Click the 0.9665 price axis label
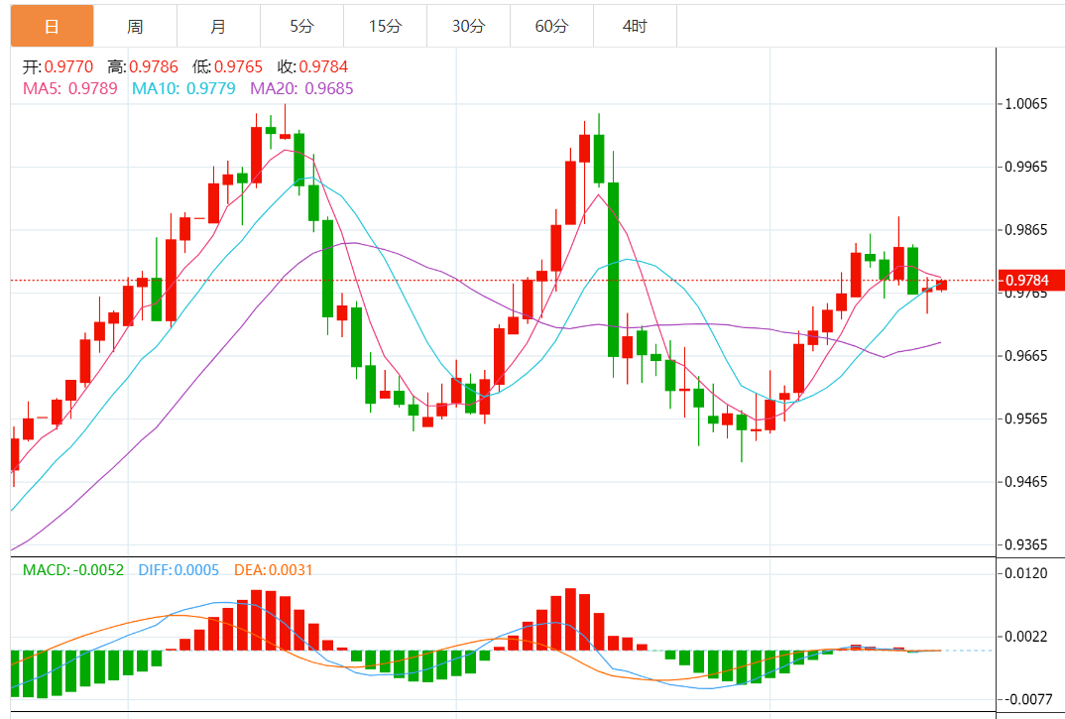The image size is (1065, 719). coord(1026,355)
